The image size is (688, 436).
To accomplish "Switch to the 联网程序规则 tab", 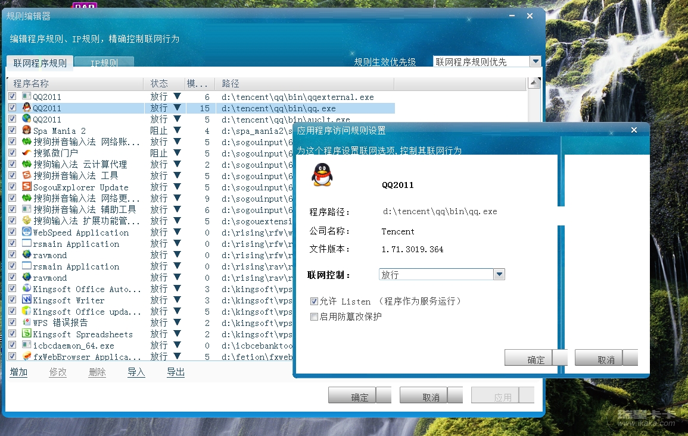I will (40, 62).
